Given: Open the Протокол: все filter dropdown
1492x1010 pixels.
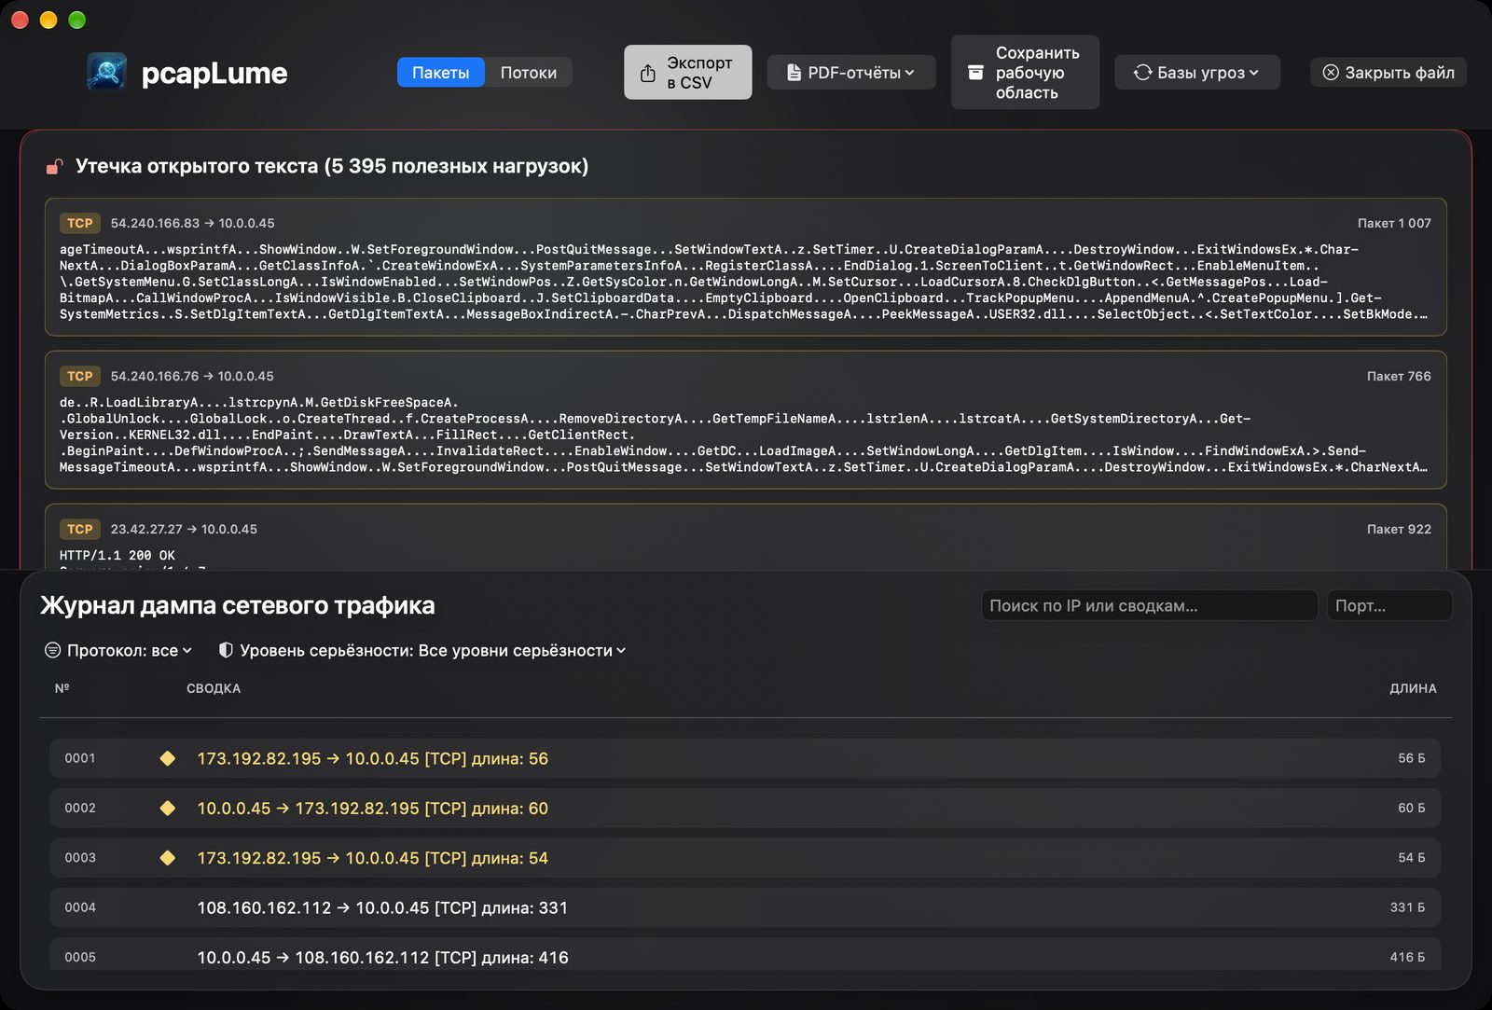Looking at the screenshot, I should pos(119,651).
